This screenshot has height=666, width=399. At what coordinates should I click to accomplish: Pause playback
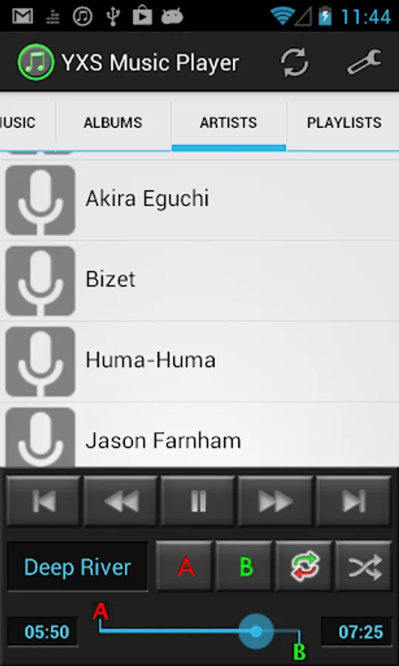pos(198,502)
